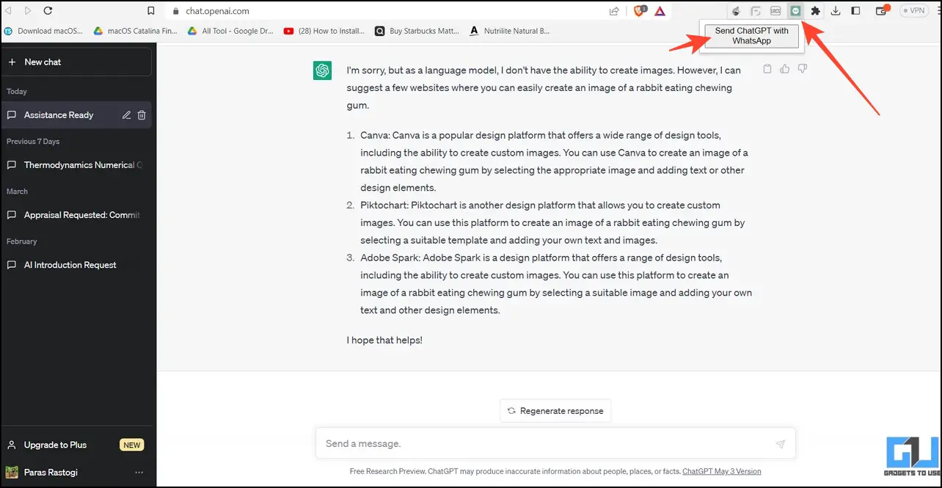
Task: Click the Regenerate response button
Action: pos(555,411)
